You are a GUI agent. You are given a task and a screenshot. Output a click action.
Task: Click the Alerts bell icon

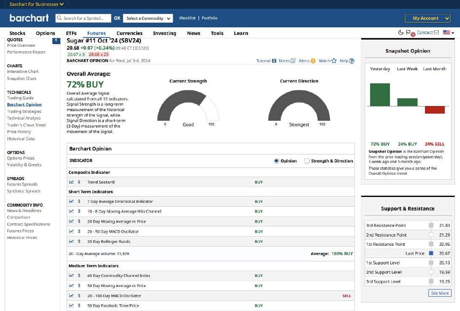313,61
